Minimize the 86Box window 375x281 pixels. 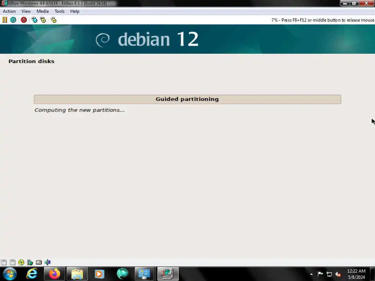tap(345, 3)
